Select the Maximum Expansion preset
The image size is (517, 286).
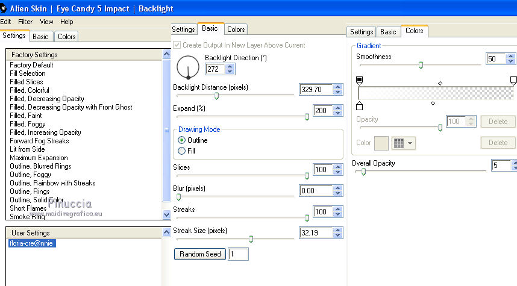39,158
